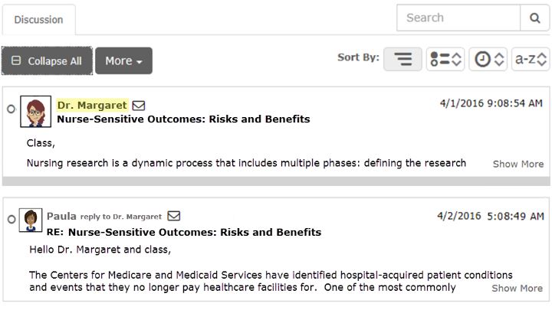
Task: Email Dr. Margaret via envelope icon
Action: pos(139,106)
